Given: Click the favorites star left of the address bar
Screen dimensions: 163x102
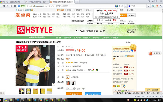Looking at the screenshot, I should coord(11,6).
